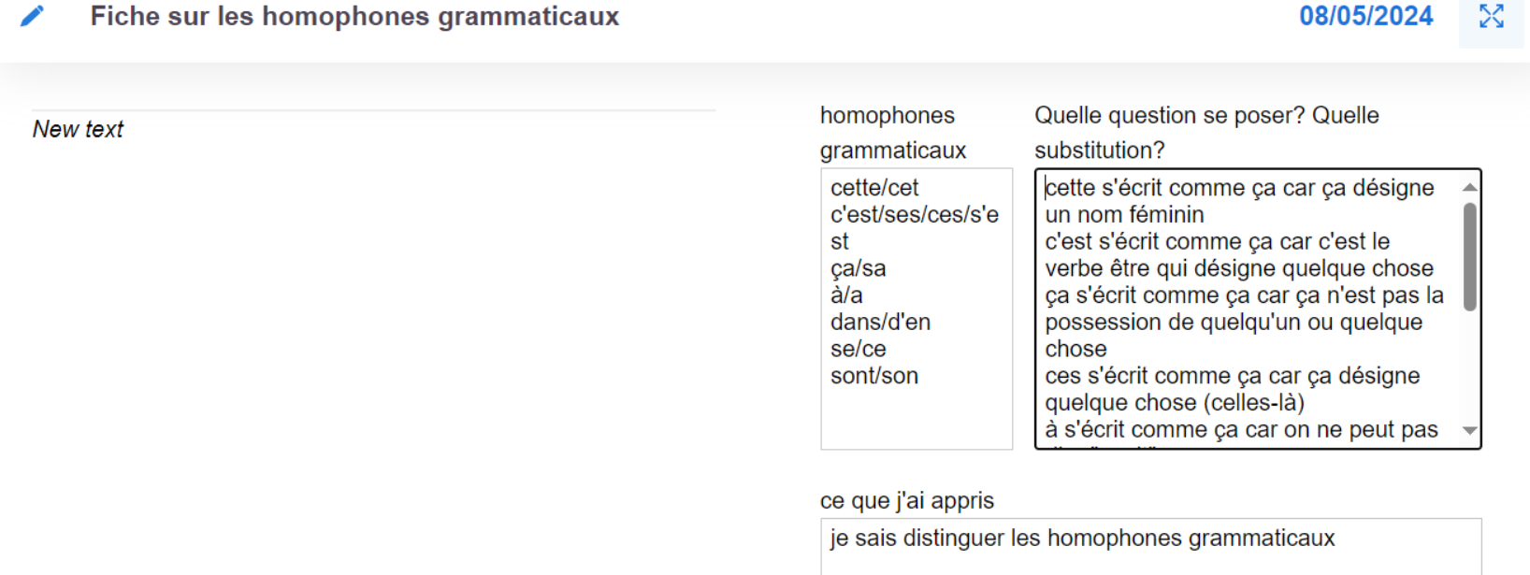Viewport: 1530px width, 575px height.
Task: Place cursor on the "dans/d'en" line
Action: point(880,323)
